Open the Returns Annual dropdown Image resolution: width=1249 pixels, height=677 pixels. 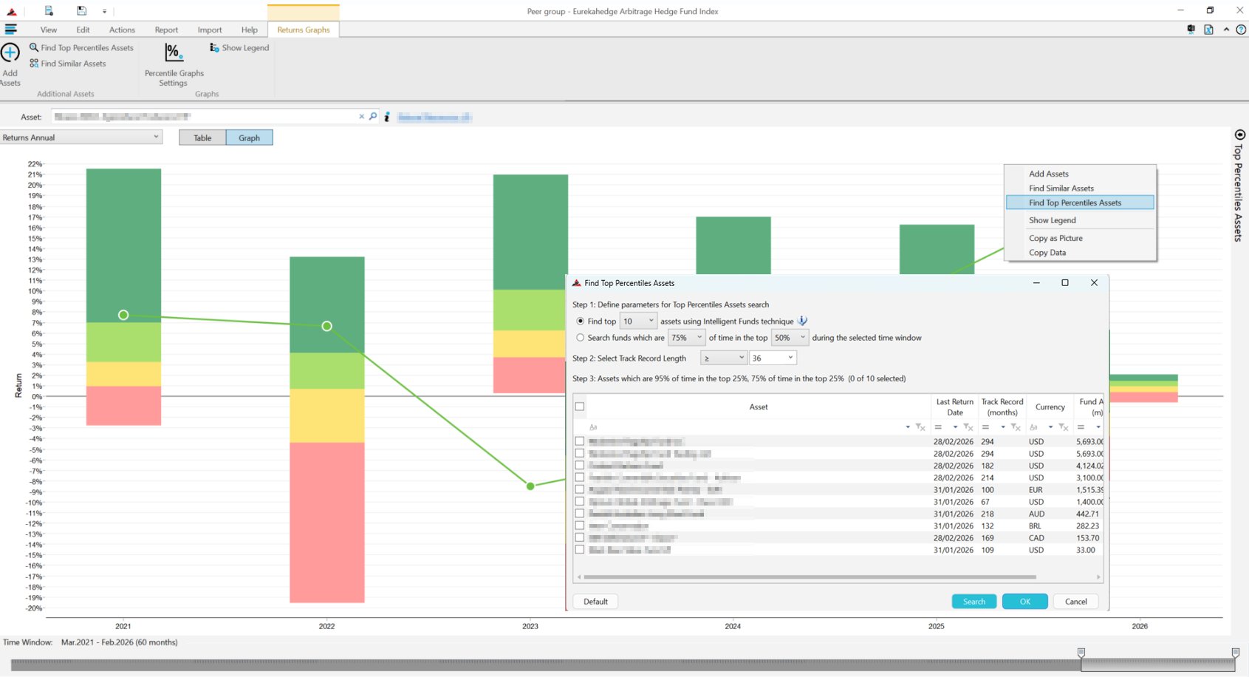click(81, 137)
